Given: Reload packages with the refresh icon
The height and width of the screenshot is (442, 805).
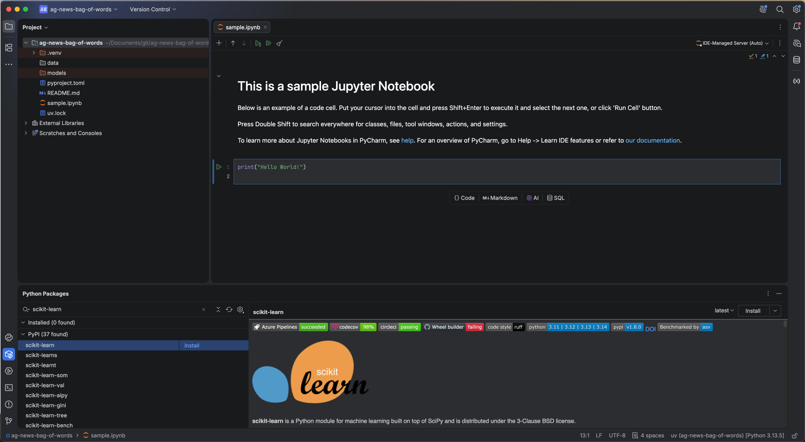Looking at the screenshot, I should tap(229, 309).
